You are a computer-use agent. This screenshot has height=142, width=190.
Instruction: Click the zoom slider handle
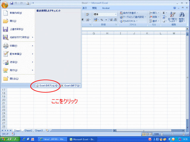(173, 134)
